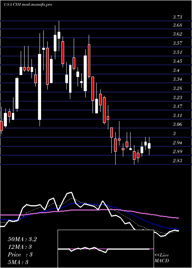Click the 3.73 price axis label
Viewport: 192px width, 268px height.
177,17
